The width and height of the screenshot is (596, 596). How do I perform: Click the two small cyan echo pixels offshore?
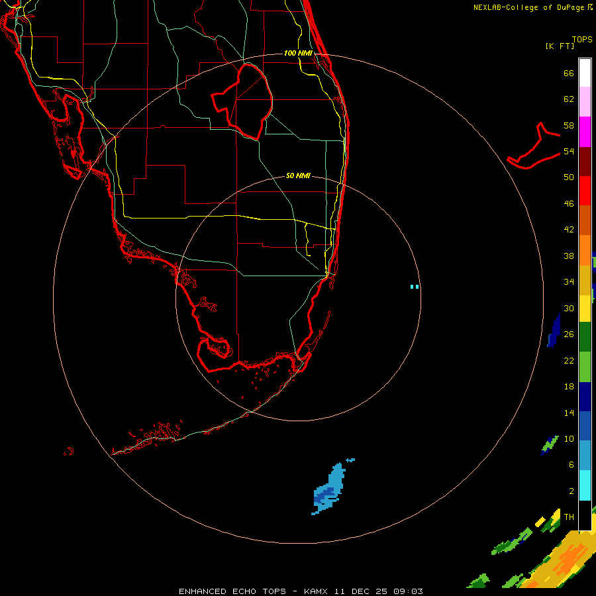[415, 287]
